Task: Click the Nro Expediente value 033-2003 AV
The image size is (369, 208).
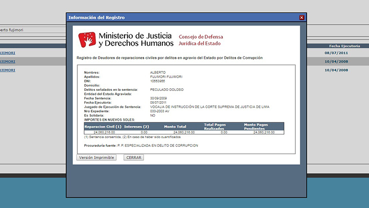Action: 159,111
